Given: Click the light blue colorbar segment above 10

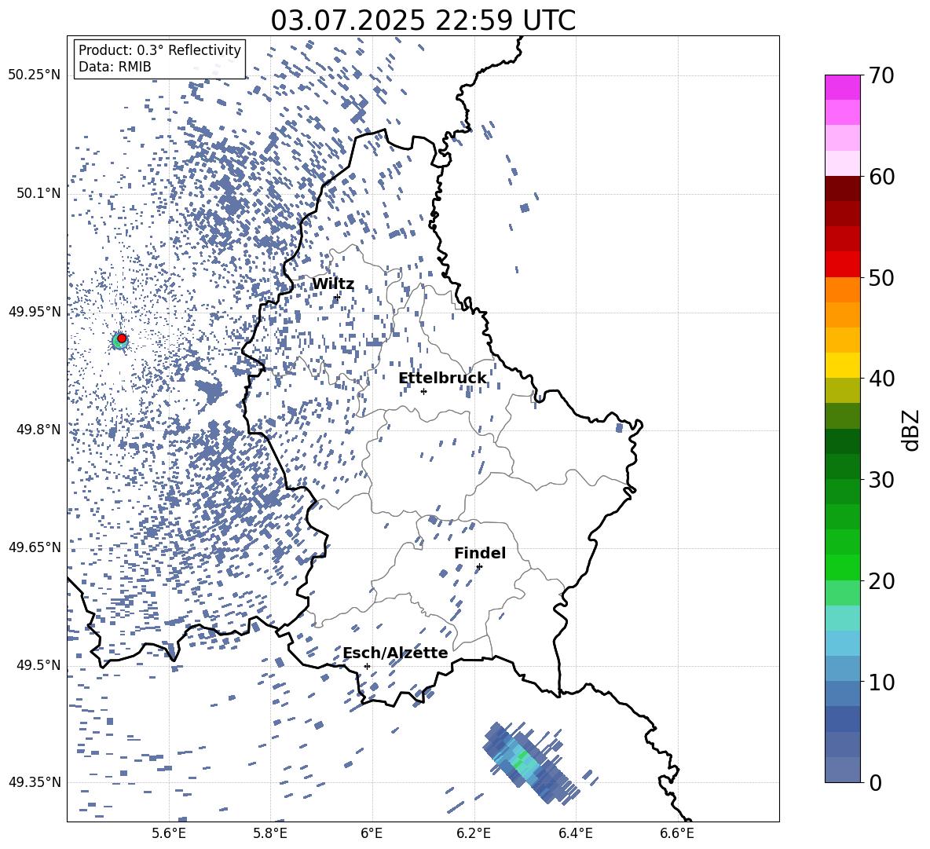Looking at the screenshot, I should click(842, 643).
